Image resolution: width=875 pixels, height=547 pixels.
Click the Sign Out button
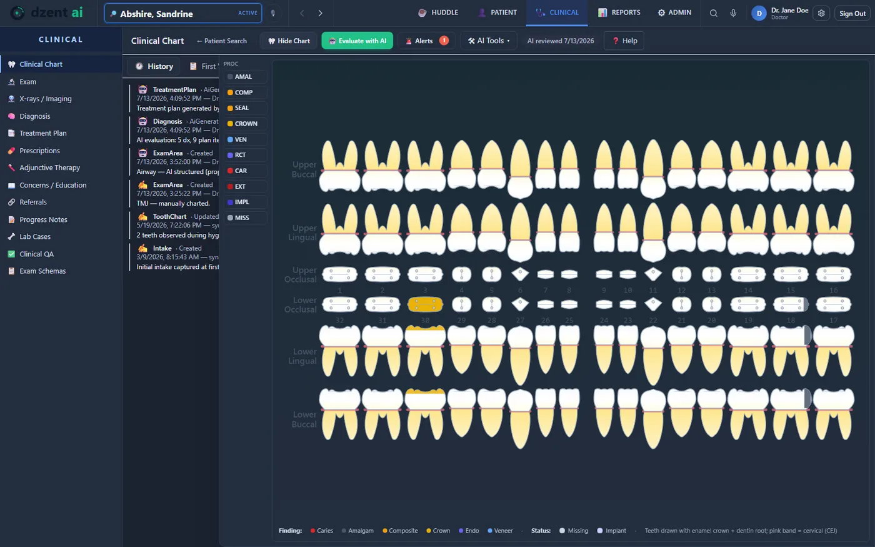853,13
